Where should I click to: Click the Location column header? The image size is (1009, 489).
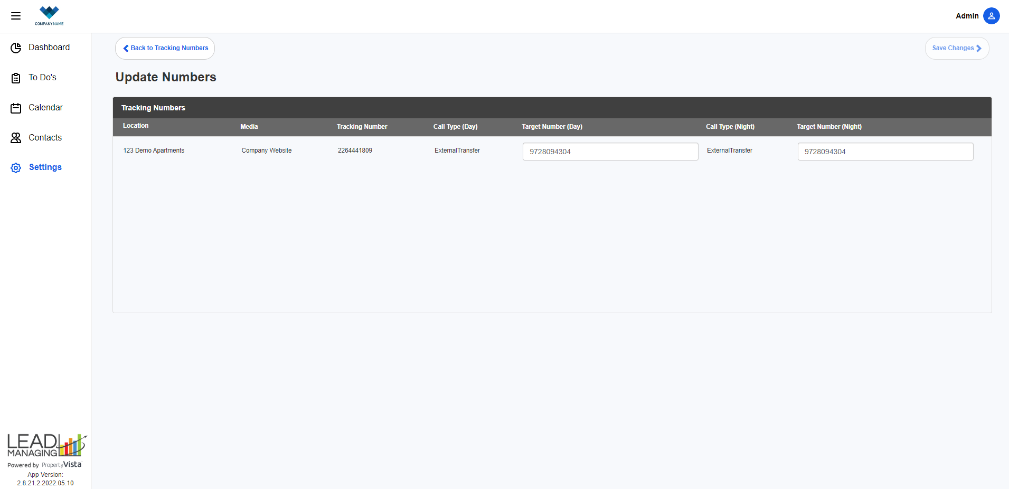(136, 126)
